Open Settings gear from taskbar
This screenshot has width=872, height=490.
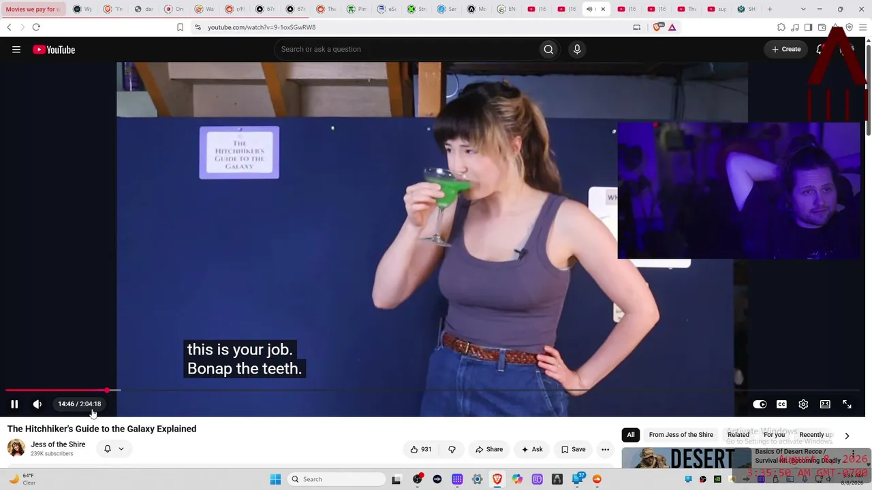coord(477,479)
